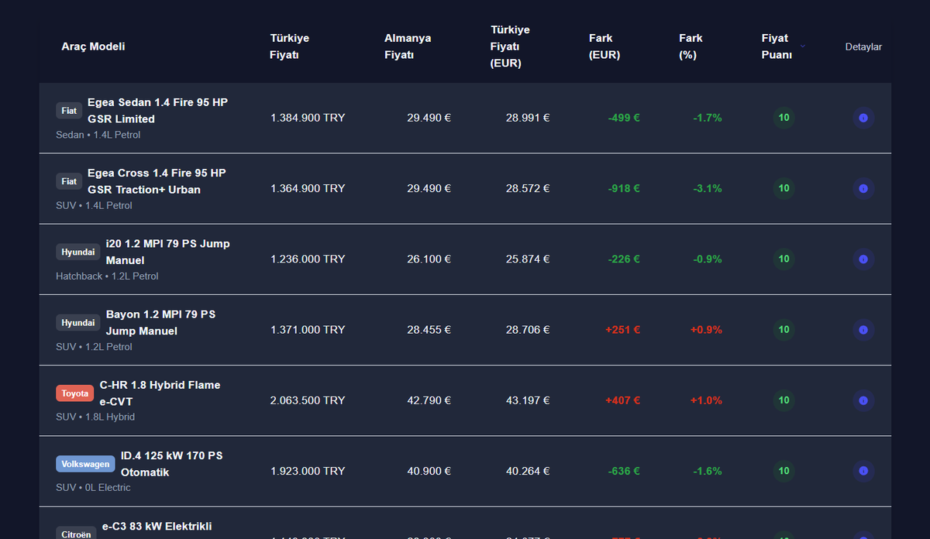Click percentage -3.1%

tap(708, 188)
